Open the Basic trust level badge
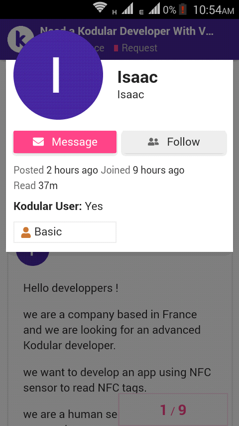239x426 pixels. [x=65, y=232]
